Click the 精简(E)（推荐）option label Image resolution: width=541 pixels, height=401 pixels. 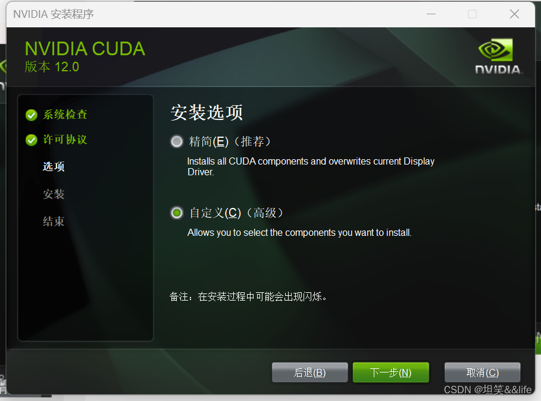pos(230,141)
